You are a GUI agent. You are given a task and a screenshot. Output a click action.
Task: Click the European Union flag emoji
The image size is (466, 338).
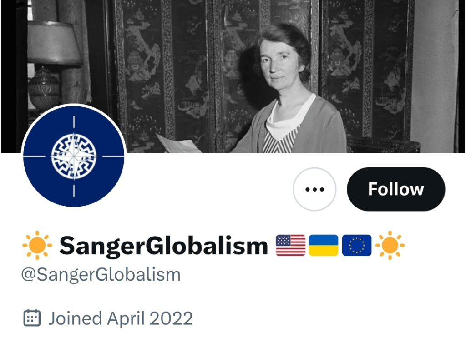(x=357, y=245)
